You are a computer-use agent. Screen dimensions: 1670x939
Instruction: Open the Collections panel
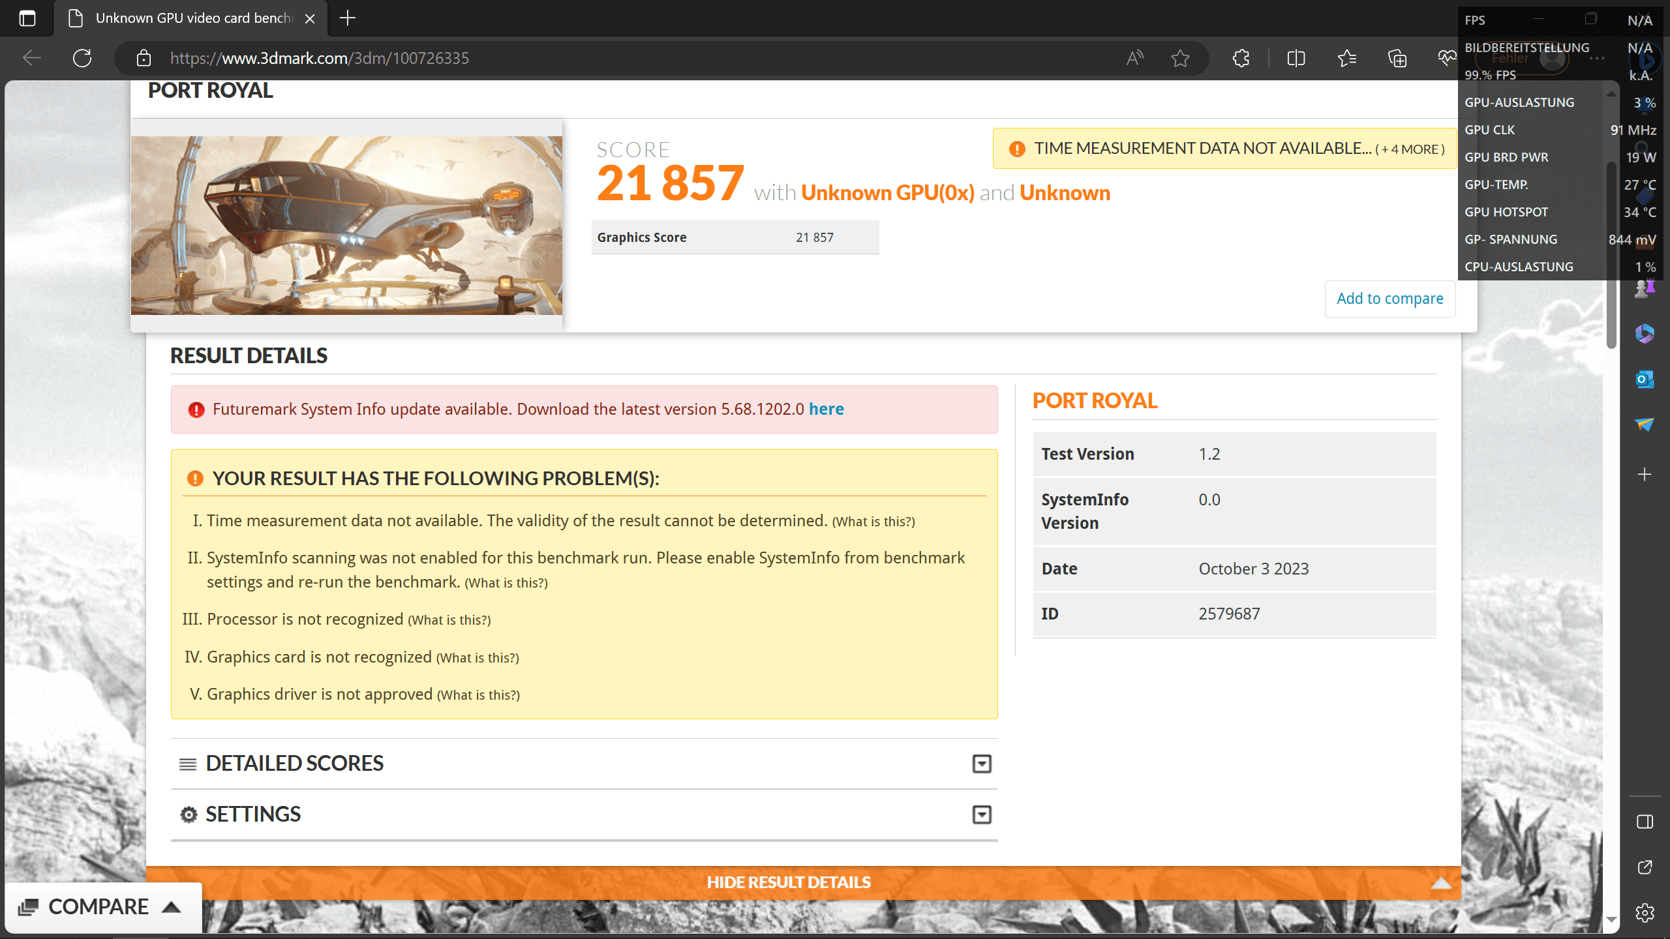[x=1397, y=58]
